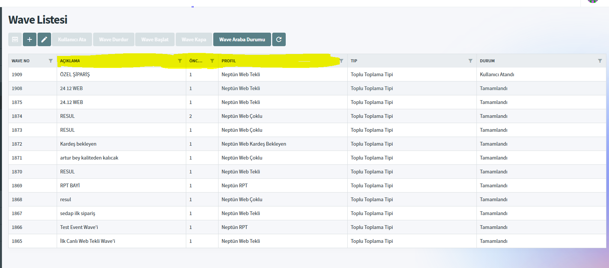
Task: Click RESUL description in row 1873
Action: 68,130
